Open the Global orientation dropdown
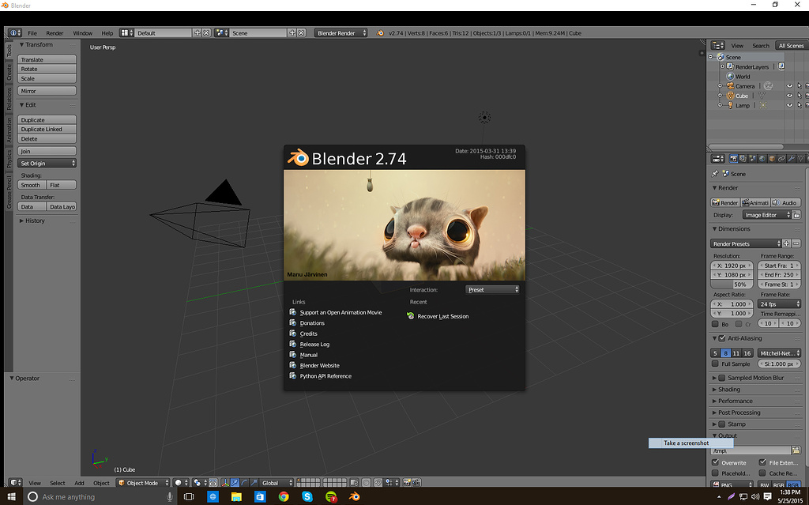 (x=277, y=483)
